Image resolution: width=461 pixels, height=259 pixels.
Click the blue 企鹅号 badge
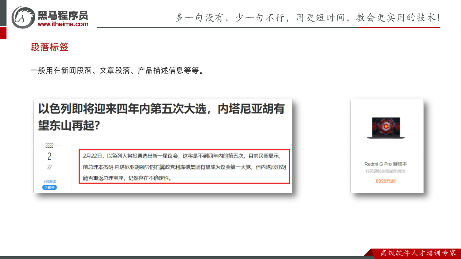coord(49,187)
